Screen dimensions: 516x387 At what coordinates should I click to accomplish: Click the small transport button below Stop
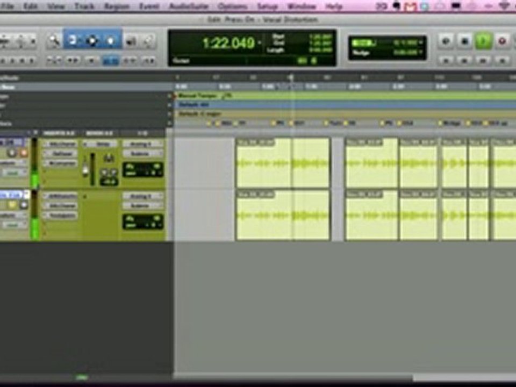click(464, 61)
